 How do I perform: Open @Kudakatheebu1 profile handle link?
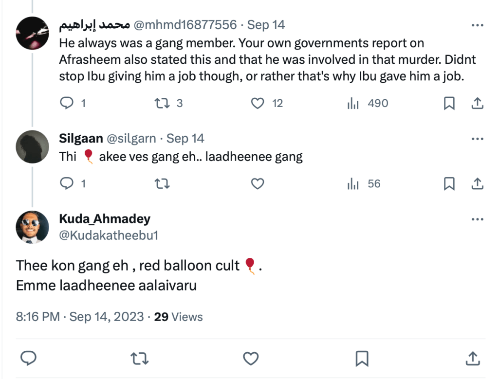[109, 235]
